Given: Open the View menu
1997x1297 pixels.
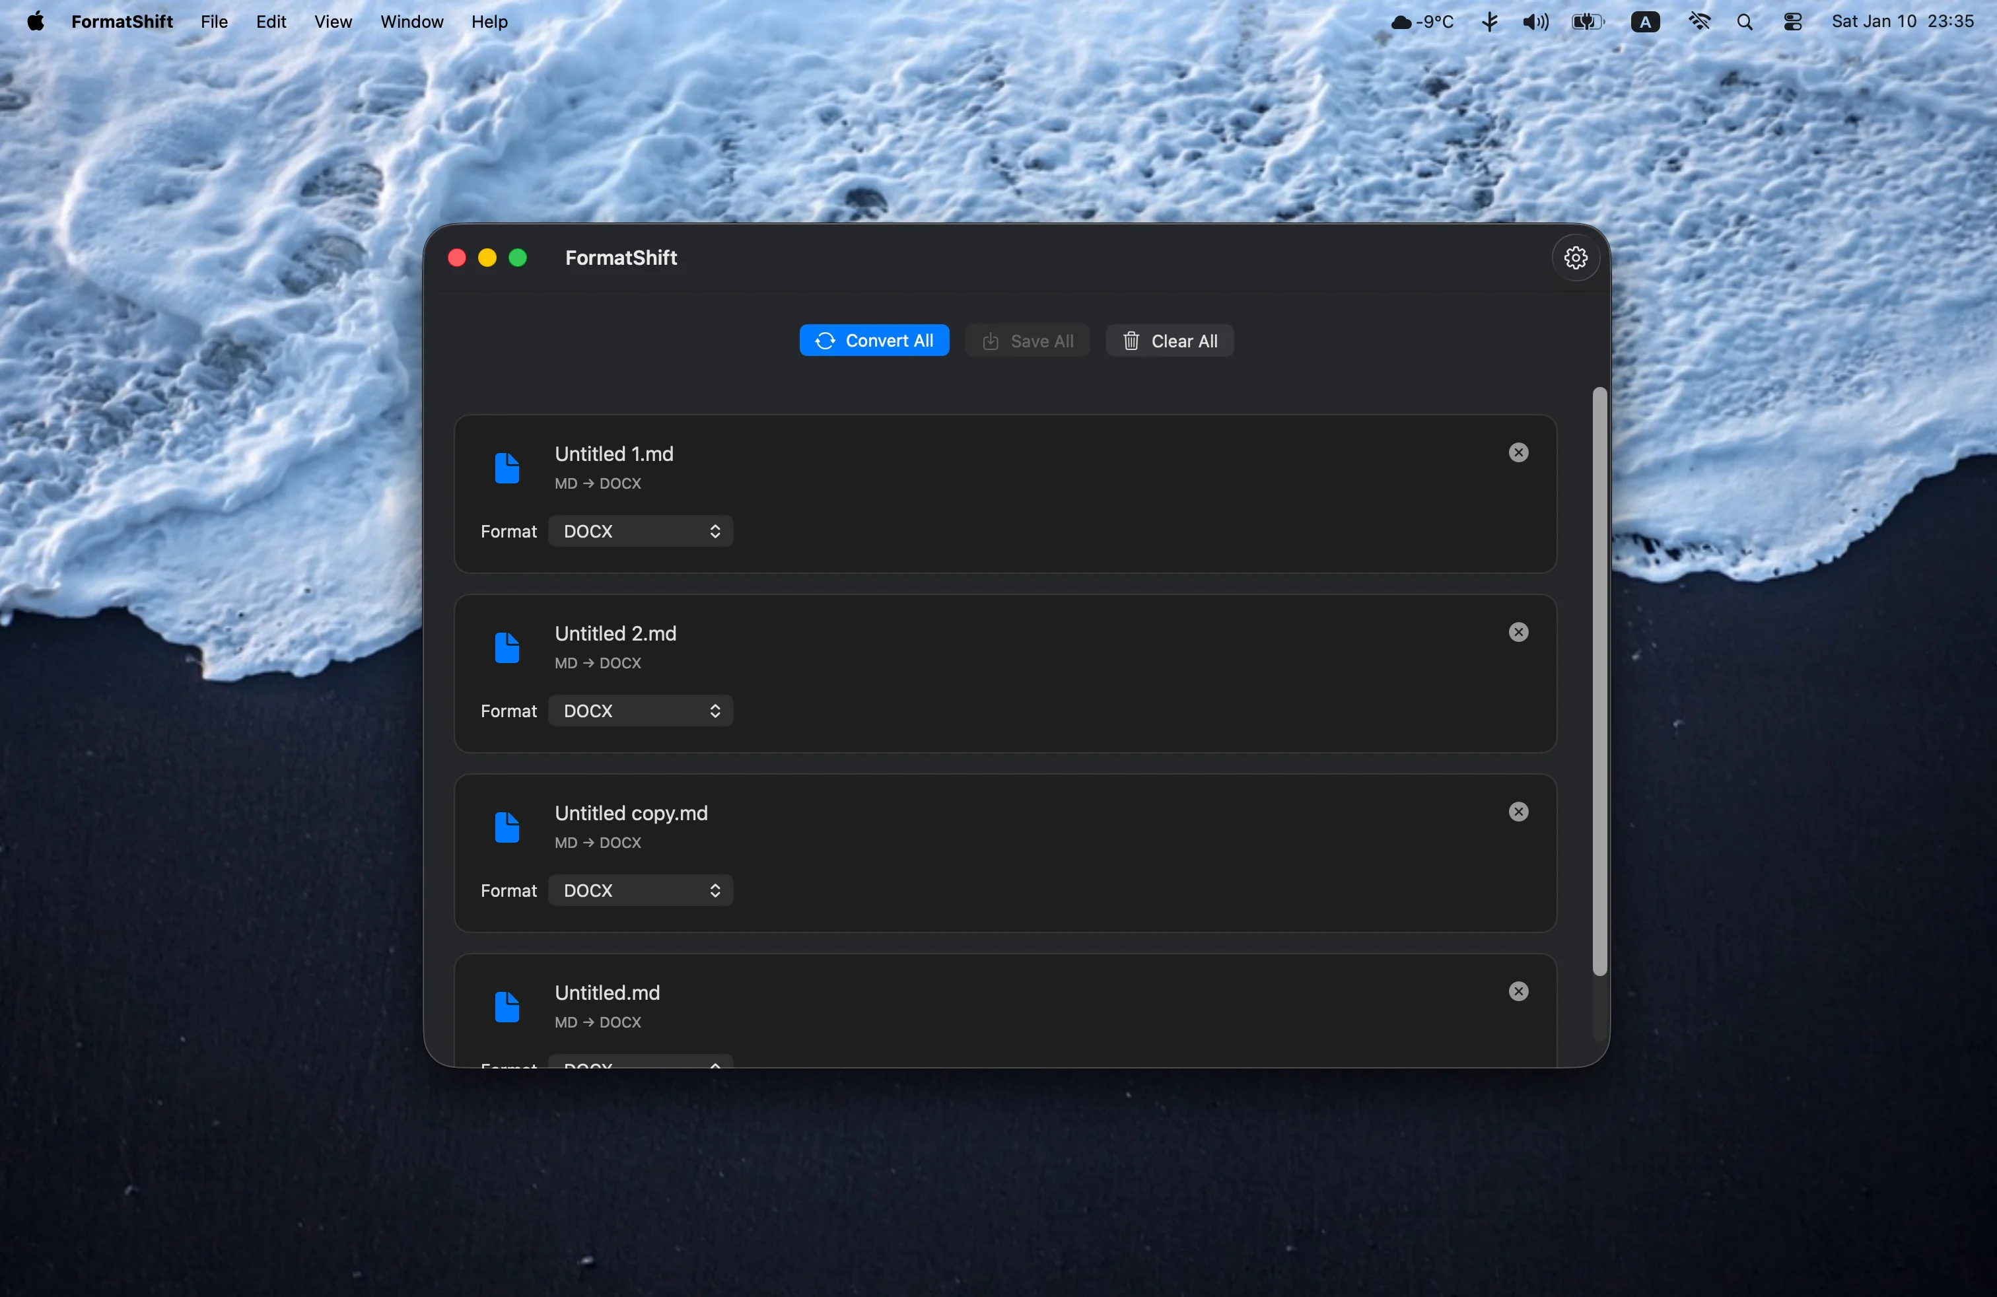Looking at the screenshot, I should [x=333, y=21].
